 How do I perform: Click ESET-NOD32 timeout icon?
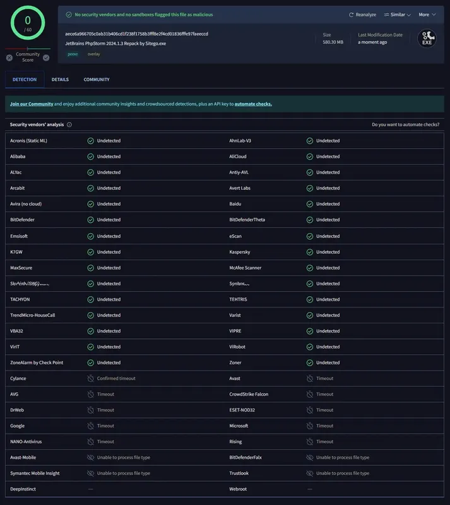[x=309, y=410]
